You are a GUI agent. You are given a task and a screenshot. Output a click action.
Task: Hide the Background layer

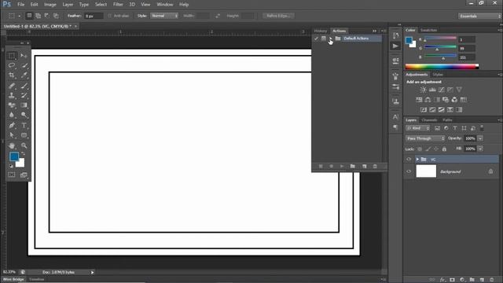pyautogui.click(x=409, y=171)
